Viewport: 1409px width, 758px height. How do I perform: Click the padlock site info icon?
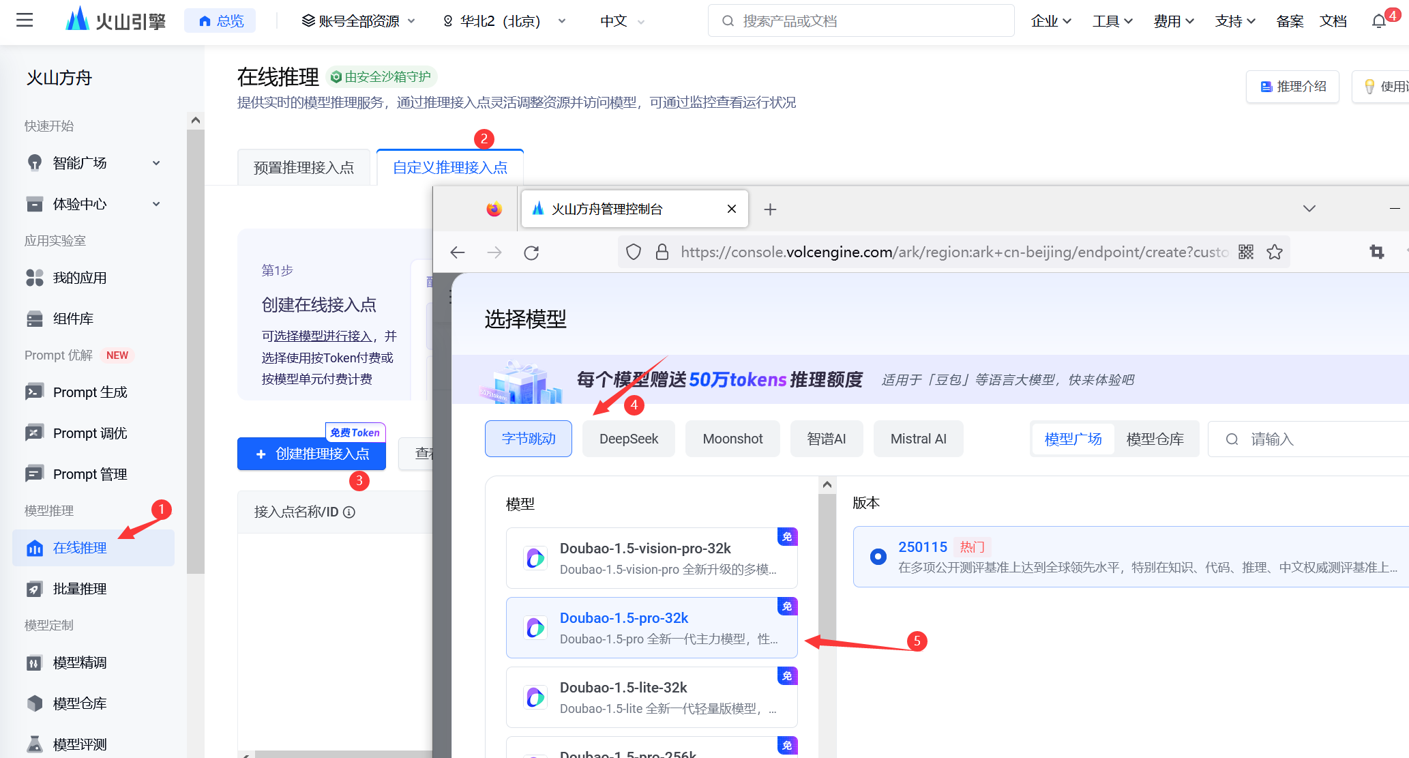pyautogui.click(x=662, y=252)
